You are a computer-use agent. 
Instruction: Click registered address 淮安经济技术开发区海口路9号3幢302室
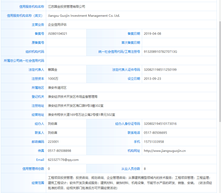[76, 106]
